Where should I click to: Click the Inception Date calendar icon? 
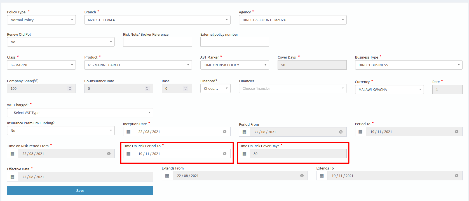click(x=128, y=132)
